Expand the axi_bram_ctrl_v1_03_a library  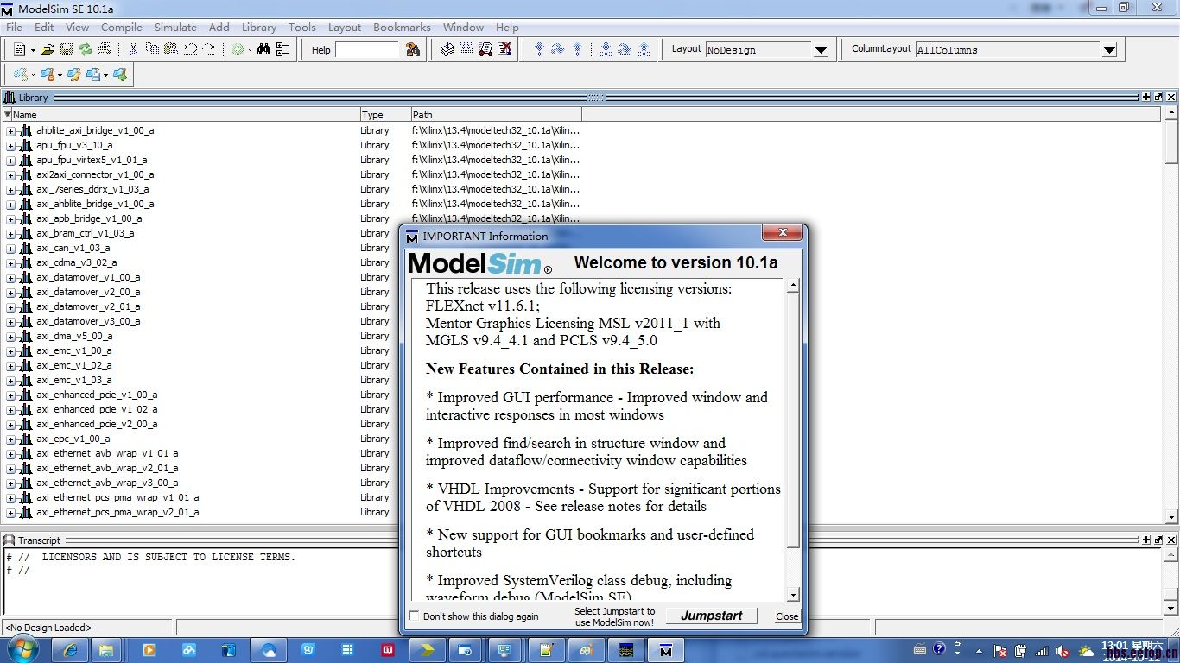point(11,234)
